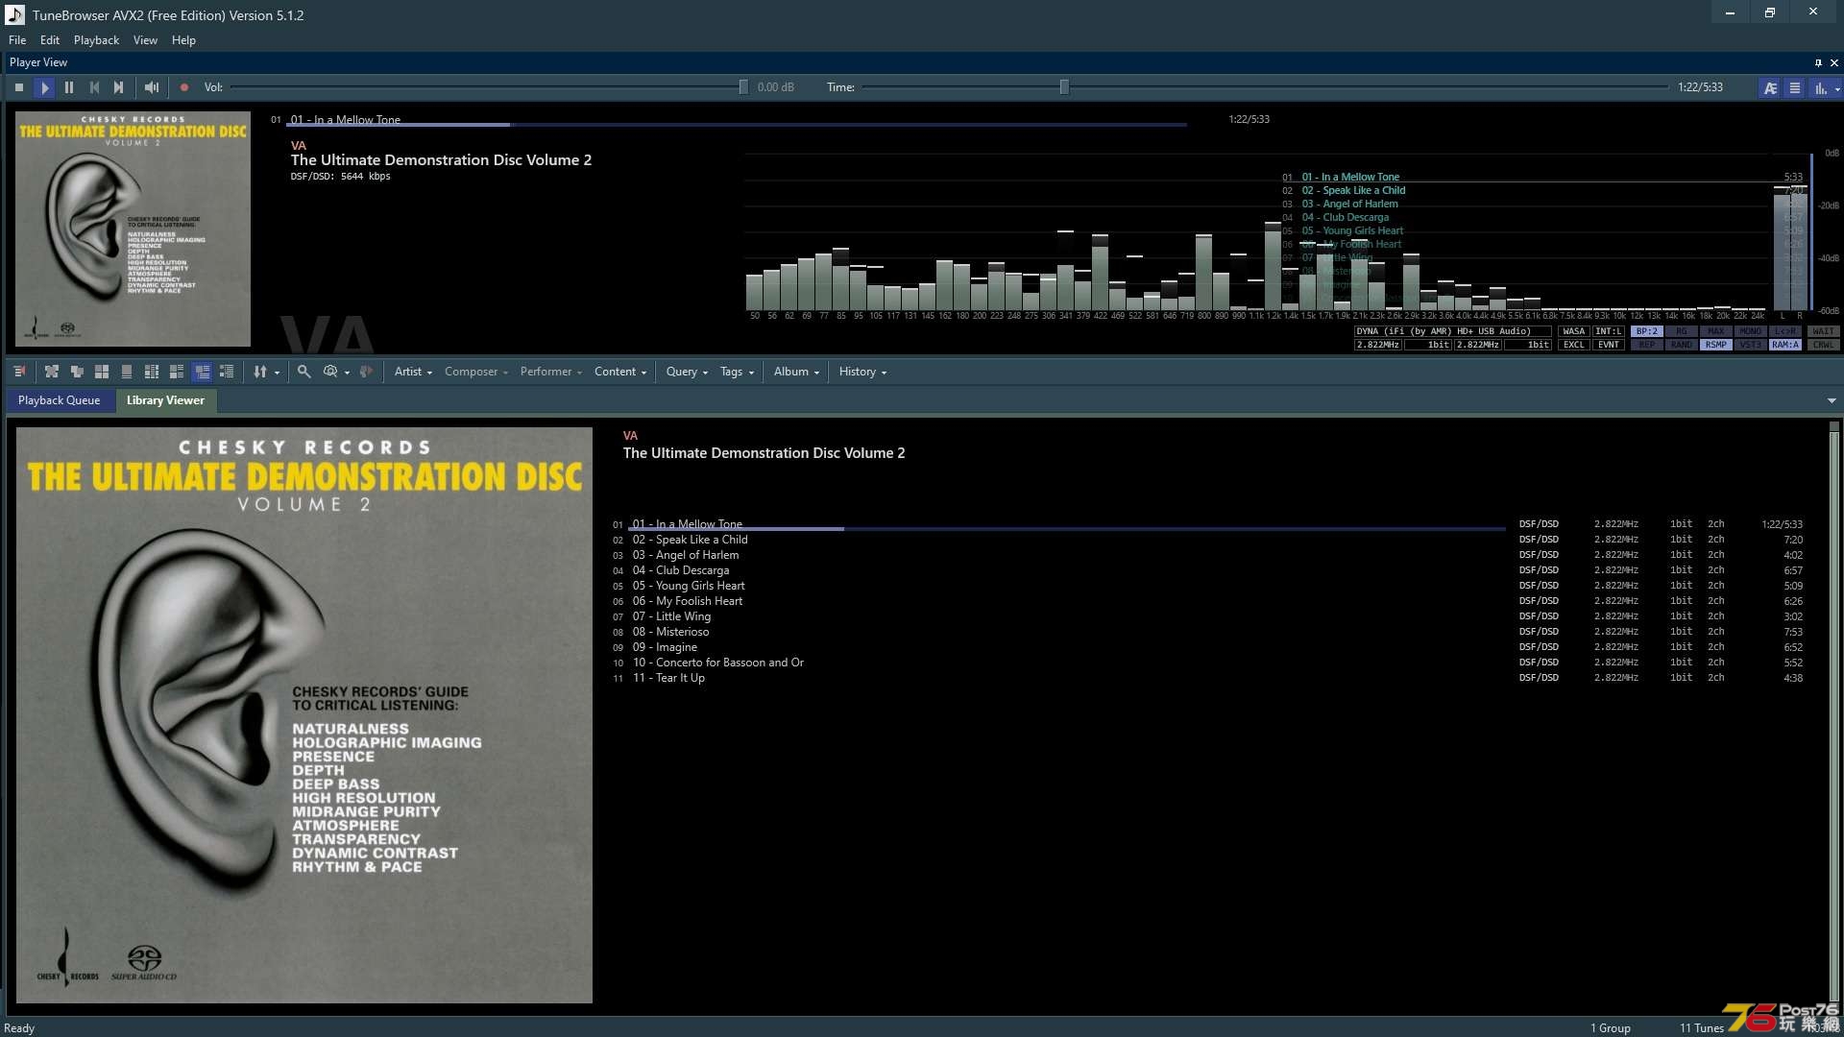Click the magnifier search icon
Screen dimensions: 1844x1037
coord(303,372)
